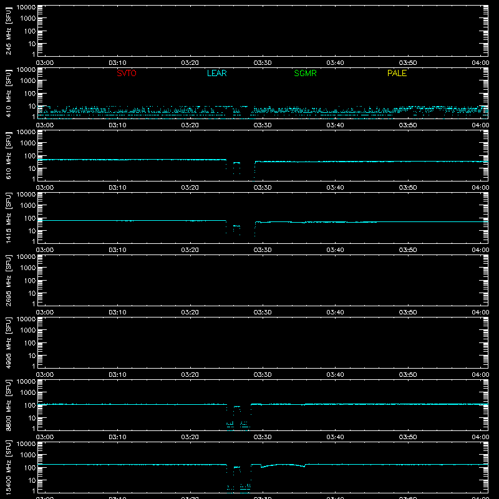Viewport: 499px width, 499px height.
Task: Click 03:30 label under the 610 MHz panel
Action: click(x=263, y=188)
